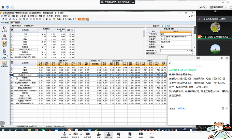Screen dimensions: 232x139
Task: Open the 计算 menu
Action: pyautogui.click(x=23, y=16)
